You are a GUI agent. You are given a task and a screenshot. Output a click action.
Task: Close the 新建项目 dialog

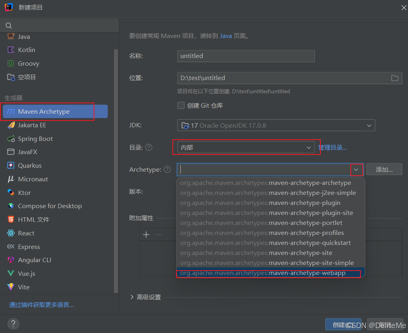[404, 8]
